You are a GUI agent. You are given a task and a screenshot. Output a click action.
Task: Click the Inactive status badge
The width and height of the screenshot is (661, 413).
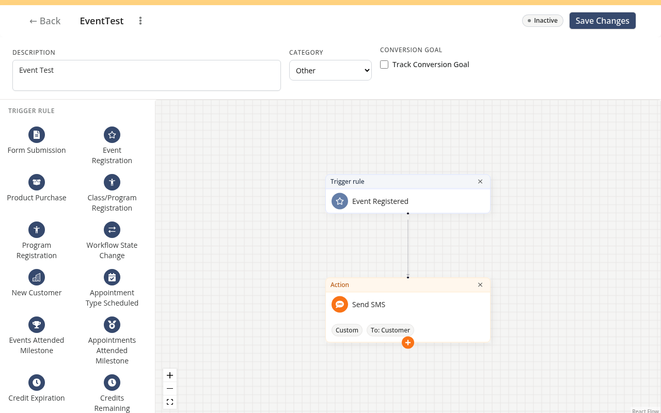pos(543,21)
